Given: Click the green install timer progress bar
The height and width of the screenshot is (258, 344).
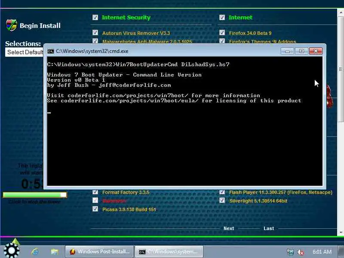Looking at the screenshot, I should click(35, 195).
